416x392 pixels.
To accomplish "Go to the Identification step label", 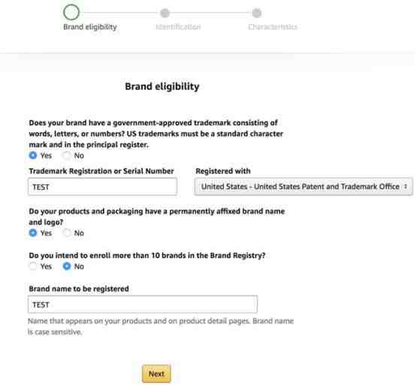I will point(178,27).
